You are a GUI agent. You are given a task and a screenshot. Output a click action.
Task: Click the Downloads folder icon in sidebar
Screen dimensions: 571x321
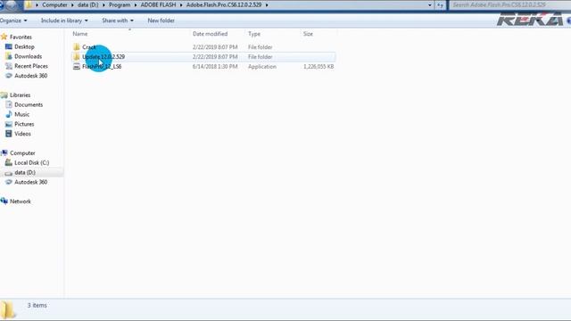[9, 56]
